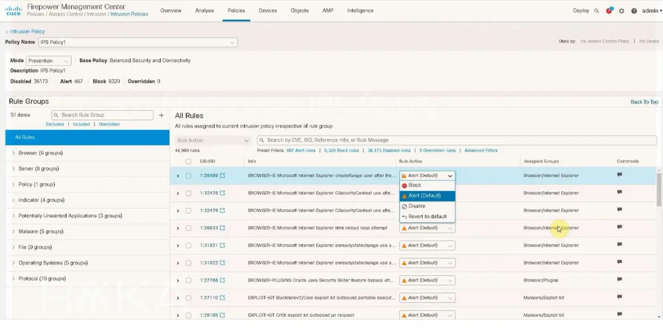Open the Devices tab

268,10
